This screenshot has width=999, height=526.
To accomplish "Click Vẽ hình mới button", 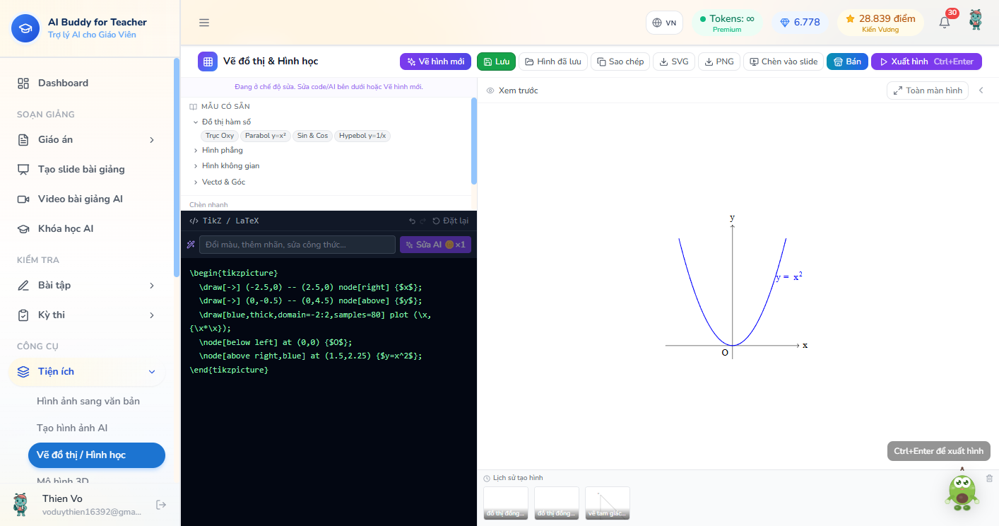I will click(435, 62).
